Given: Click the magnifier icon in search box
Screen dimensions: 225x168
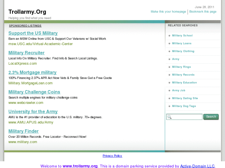Looking at the screenshot, I should pos(170,117).
